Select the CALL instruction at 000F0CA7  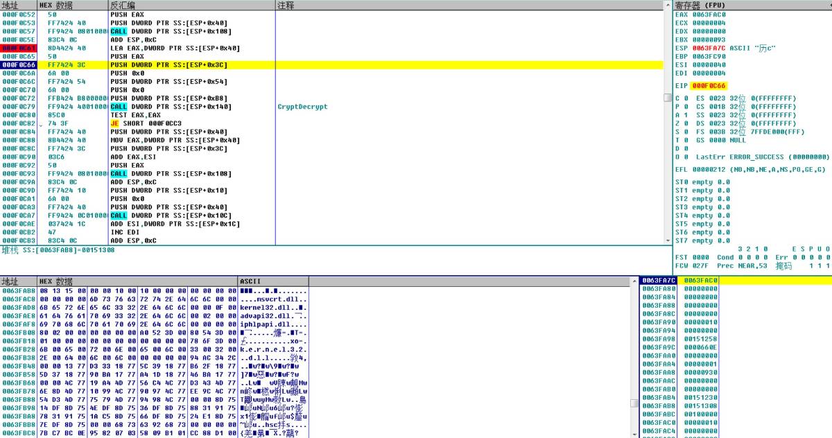(175, 215)
